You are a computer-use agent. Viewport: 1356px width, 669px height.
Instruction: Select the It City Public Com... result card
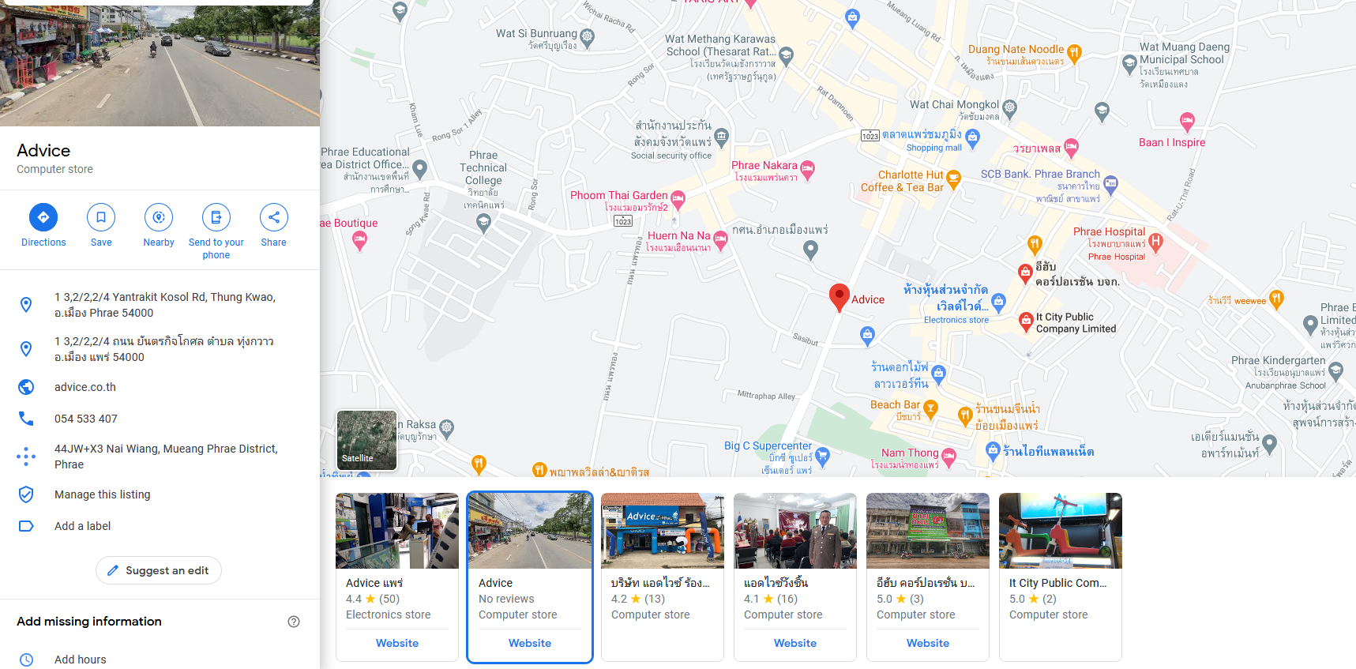1061,577
